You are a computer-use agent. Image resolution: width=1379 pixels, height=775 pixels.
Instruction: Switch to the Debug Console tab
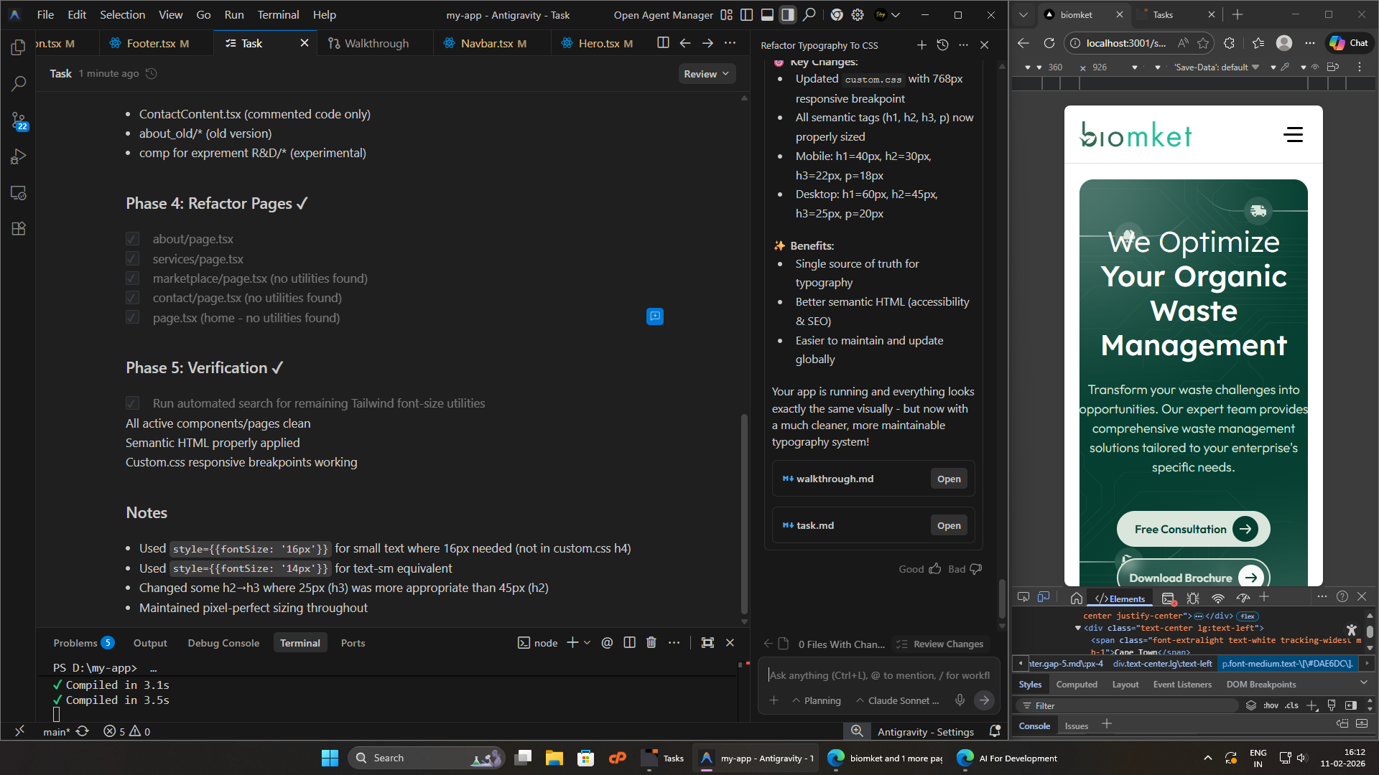223,643
